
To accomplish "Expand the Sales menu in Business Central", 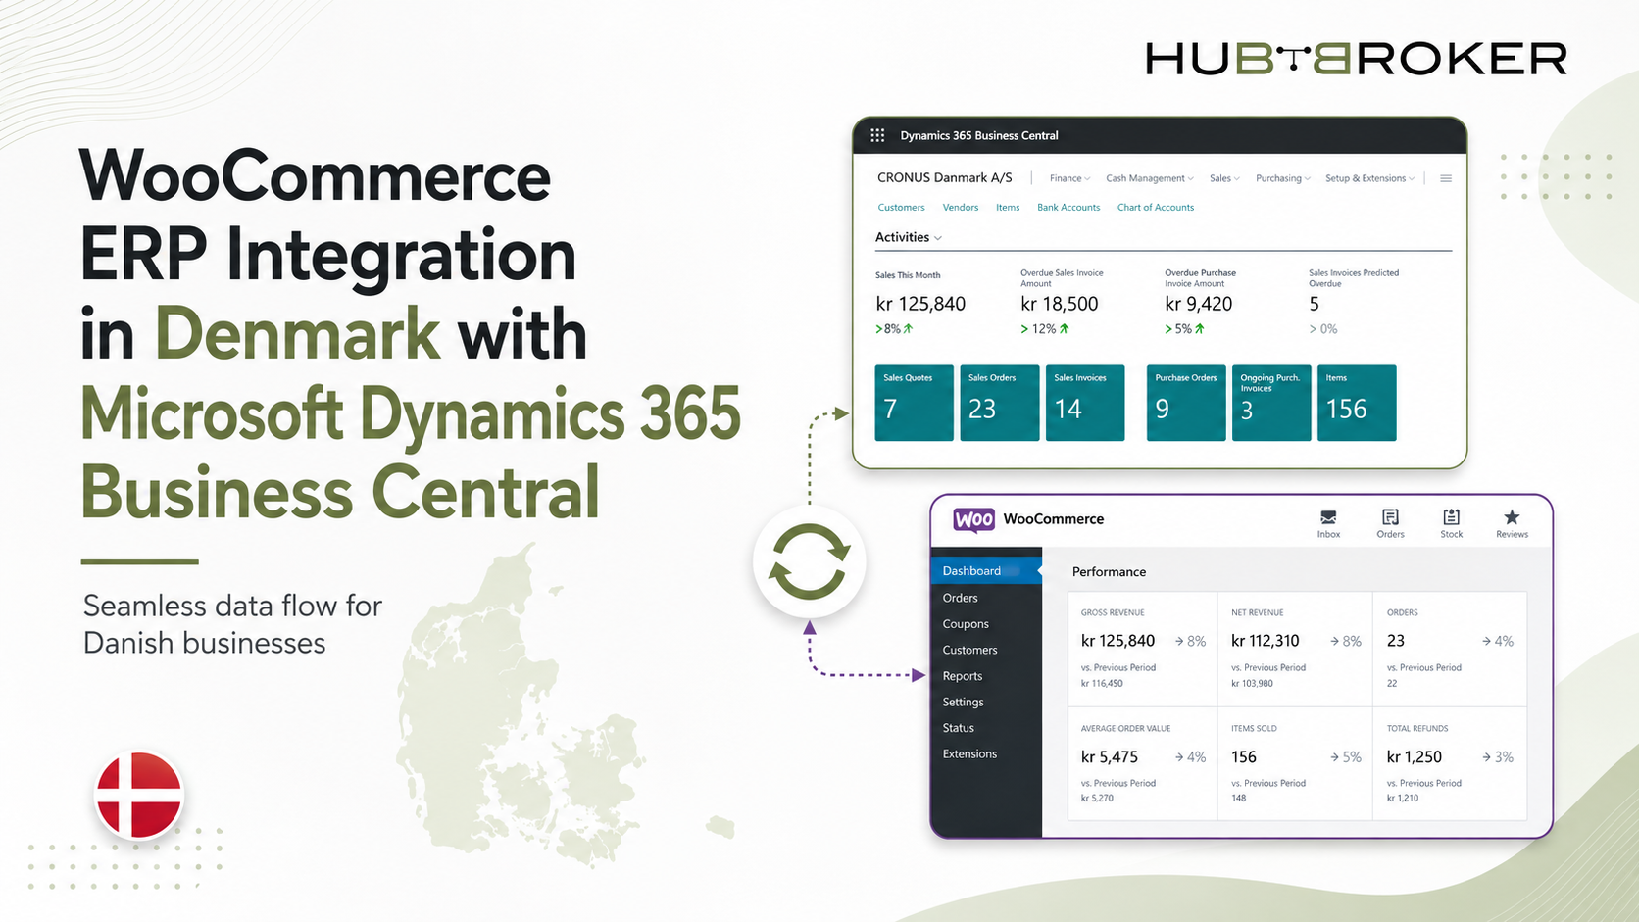I will 1224,178.
